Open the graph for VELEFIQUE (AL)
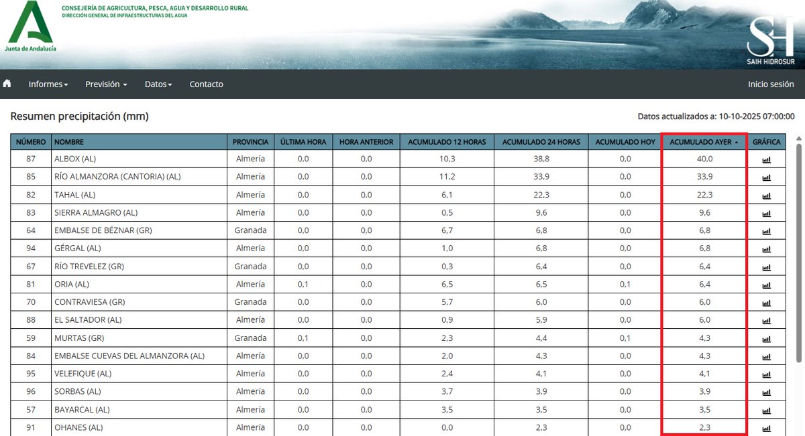The height and width of the screenshot is (436, 805). pyautogui.click(x=765, y=374)
